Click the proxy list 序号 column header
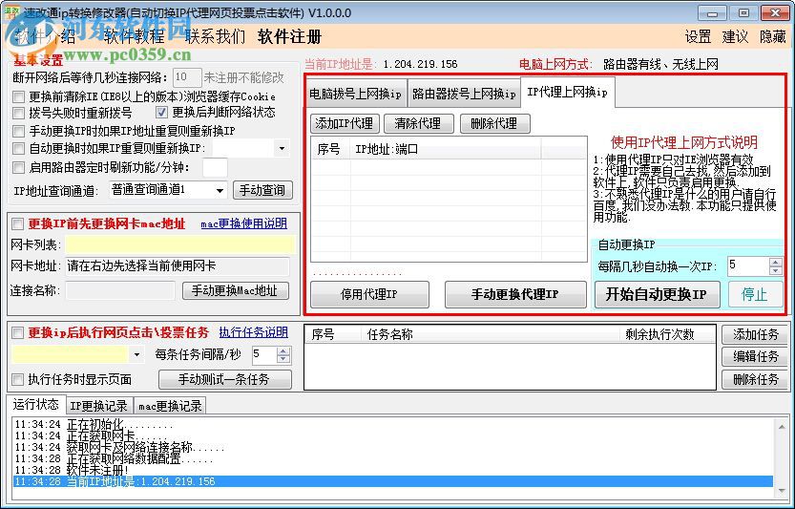 point(330,149)
